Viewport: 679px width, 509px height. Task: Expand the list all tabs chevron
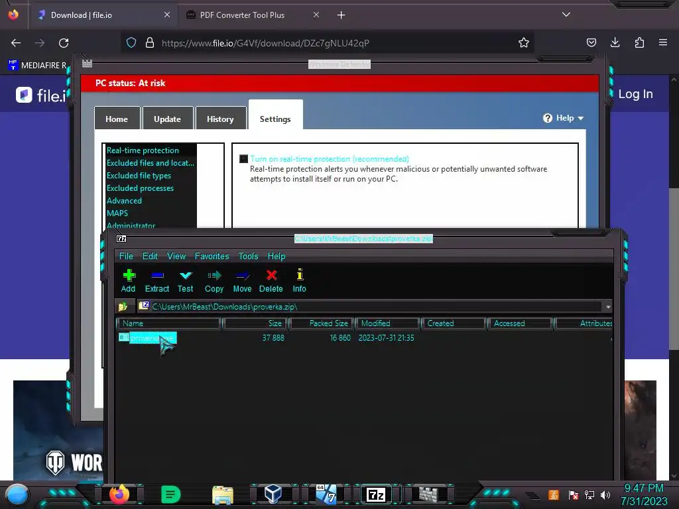click(566, 15)
